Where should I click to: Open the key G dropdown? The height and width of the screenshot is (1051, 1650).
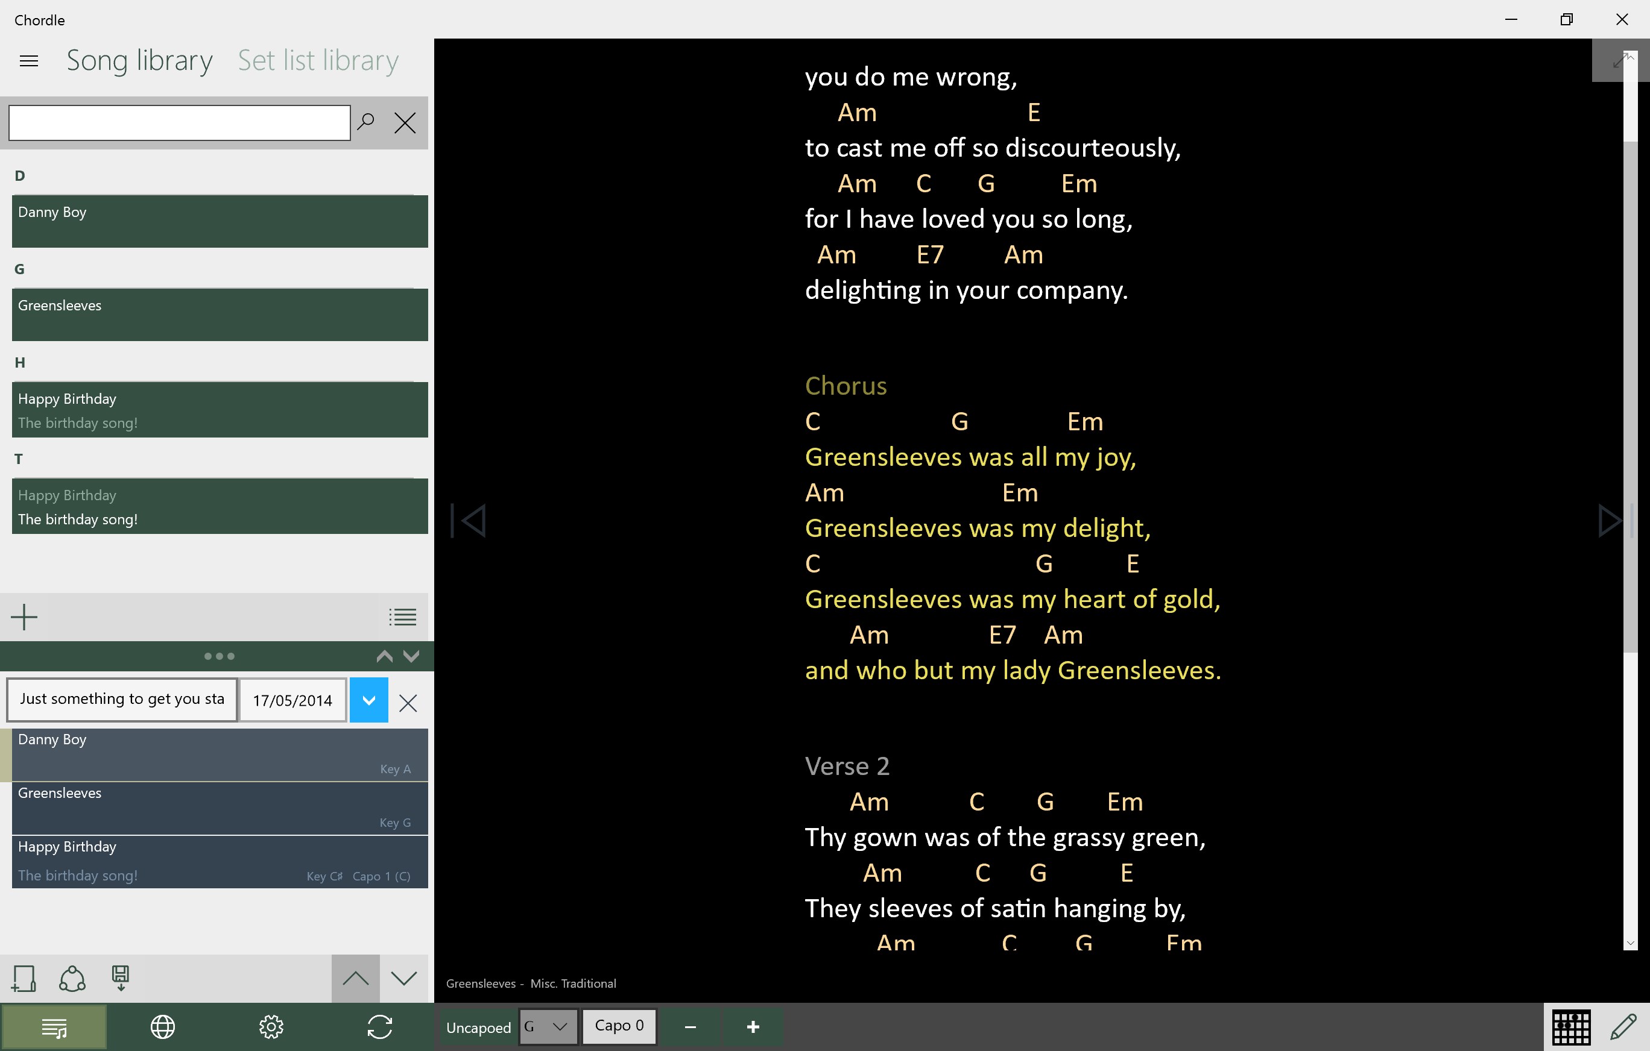coord(548,1026)
